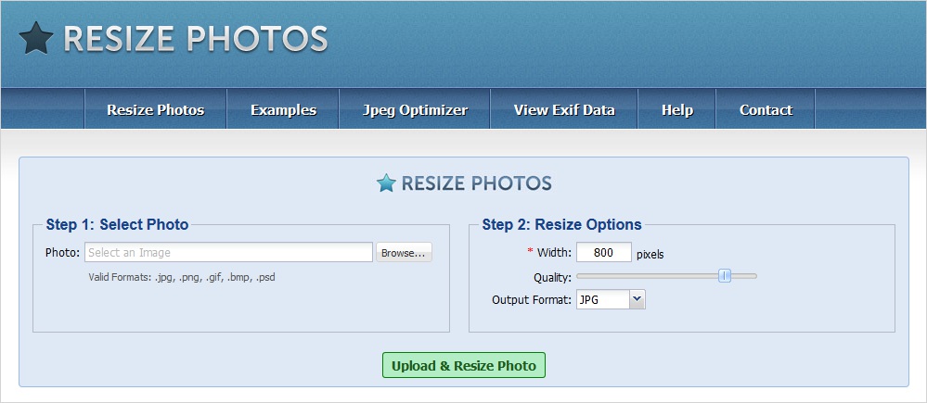Expand the Output Format dropdown
Image resolution: width=927 pixels, height=403 pixels.
click(611, 299)
